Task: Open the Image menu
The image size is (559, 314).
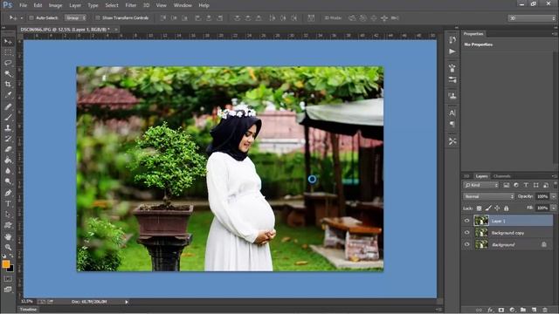Action: click(55, 5)
